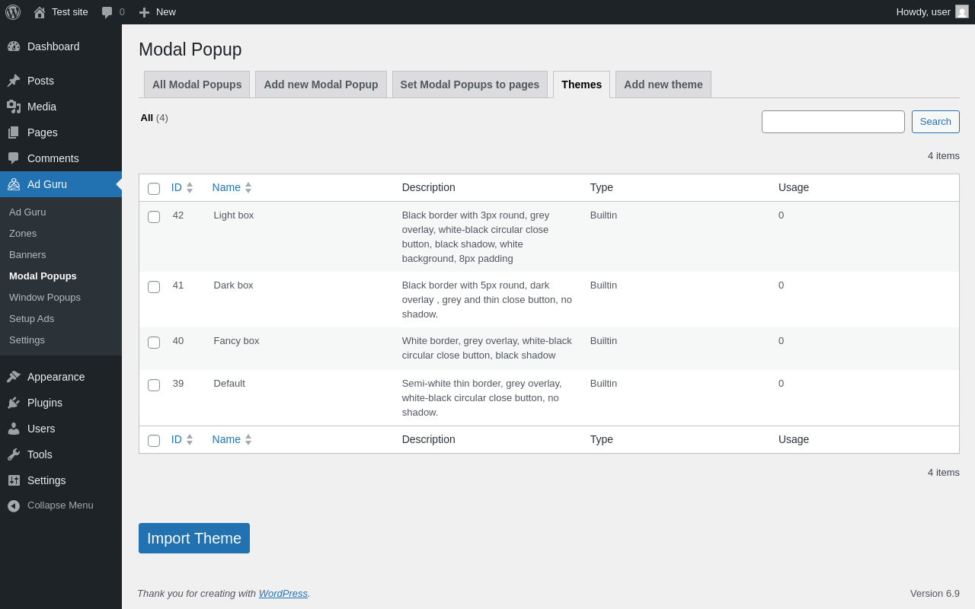Click the user avatar in top bar
975x609 pixels.
[962, 11]
